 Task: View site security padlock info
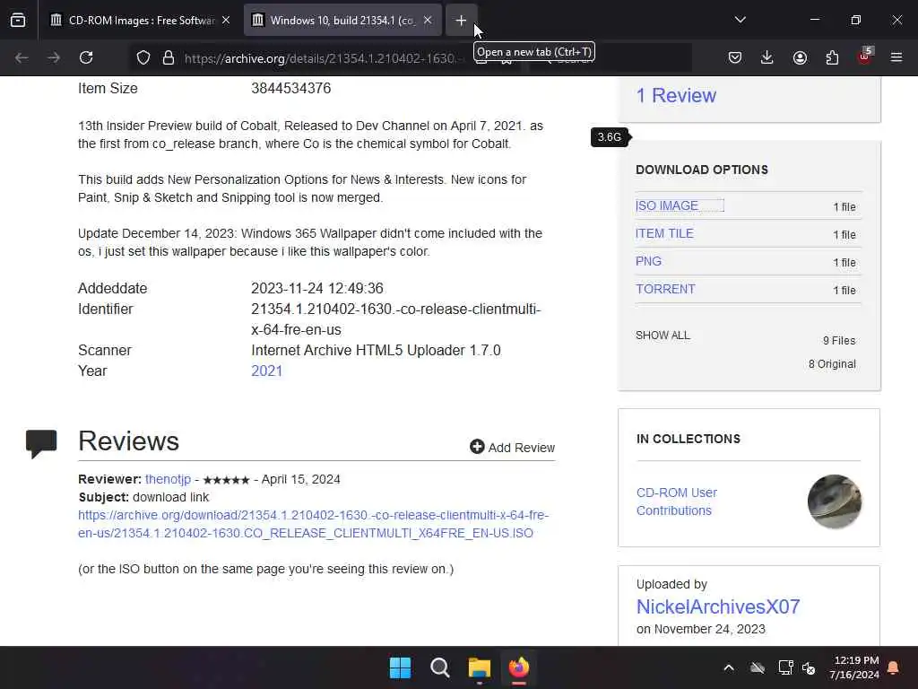[x=169, y=57]
